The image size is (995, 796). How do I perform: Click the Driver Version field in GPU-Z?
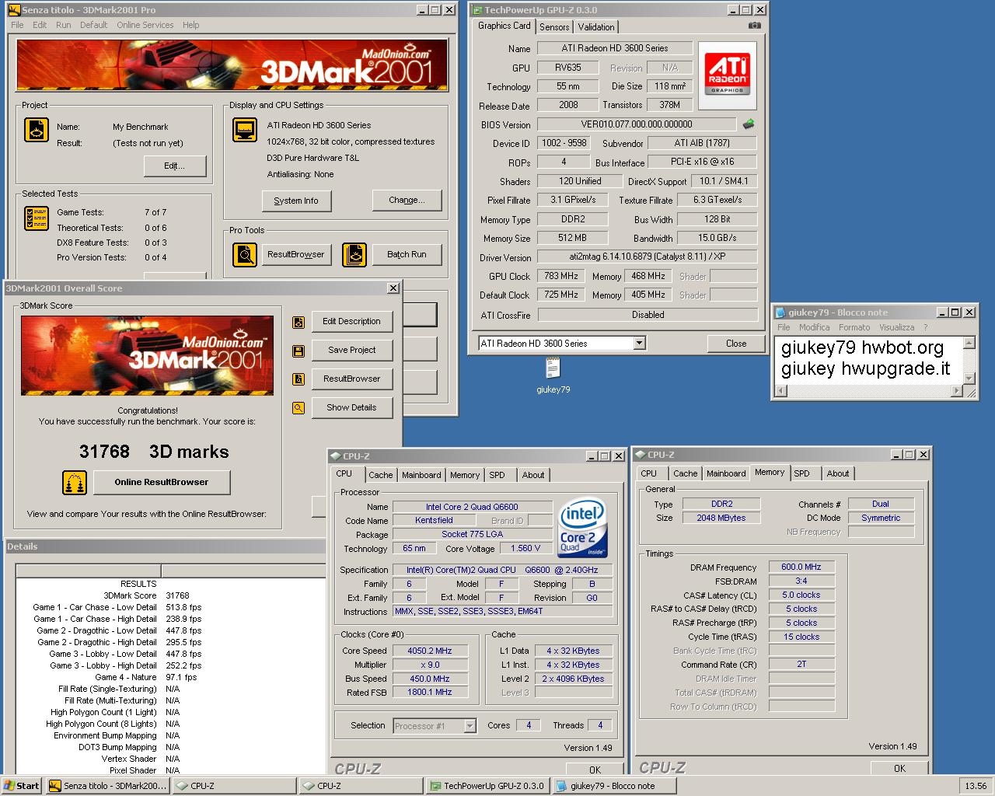(648, 257)
